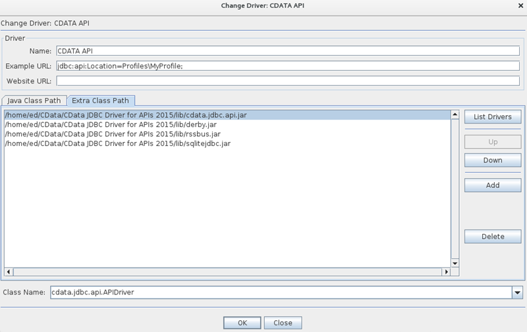Select the derby.jar path entry
Viewport: 527px width, 332px height.
point(227,124)
